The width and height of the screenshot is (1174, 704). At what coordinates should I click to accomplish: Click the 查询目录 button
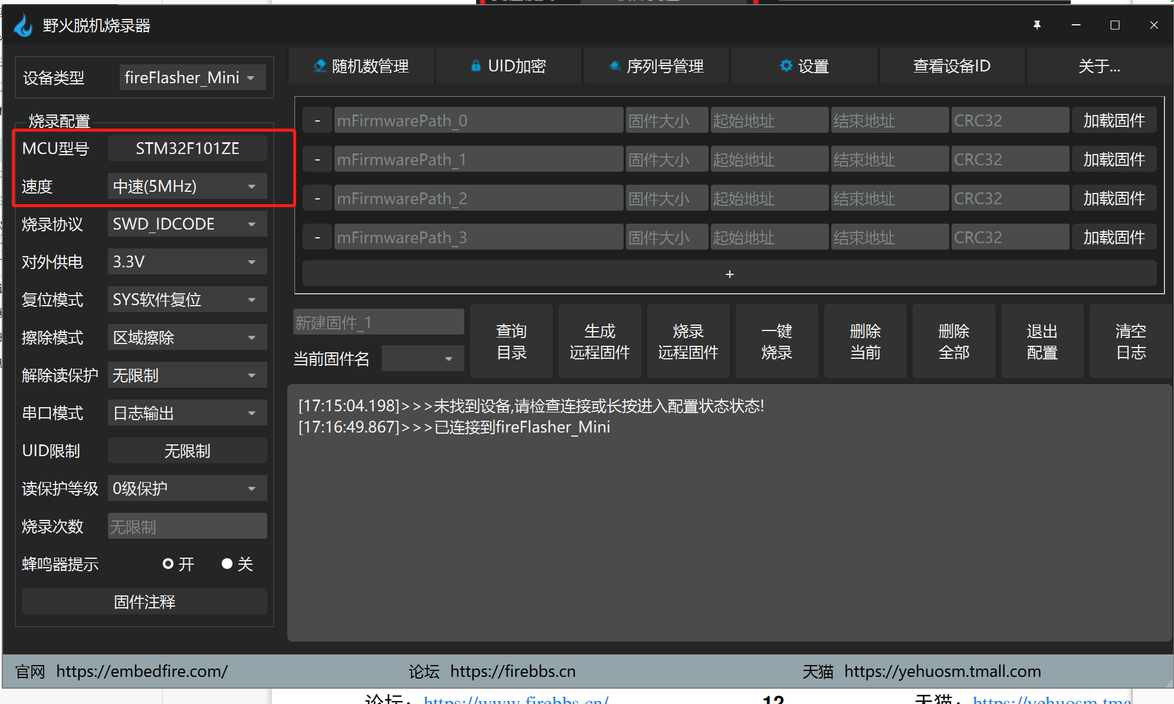coord(511,341)
